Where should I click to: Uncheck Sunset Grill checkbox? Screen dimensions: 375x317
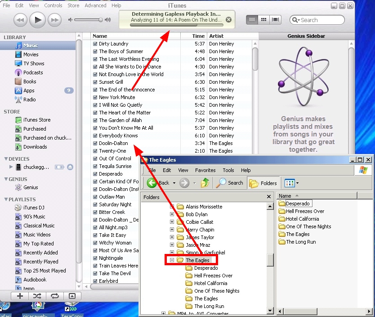(x=95, y=82)
